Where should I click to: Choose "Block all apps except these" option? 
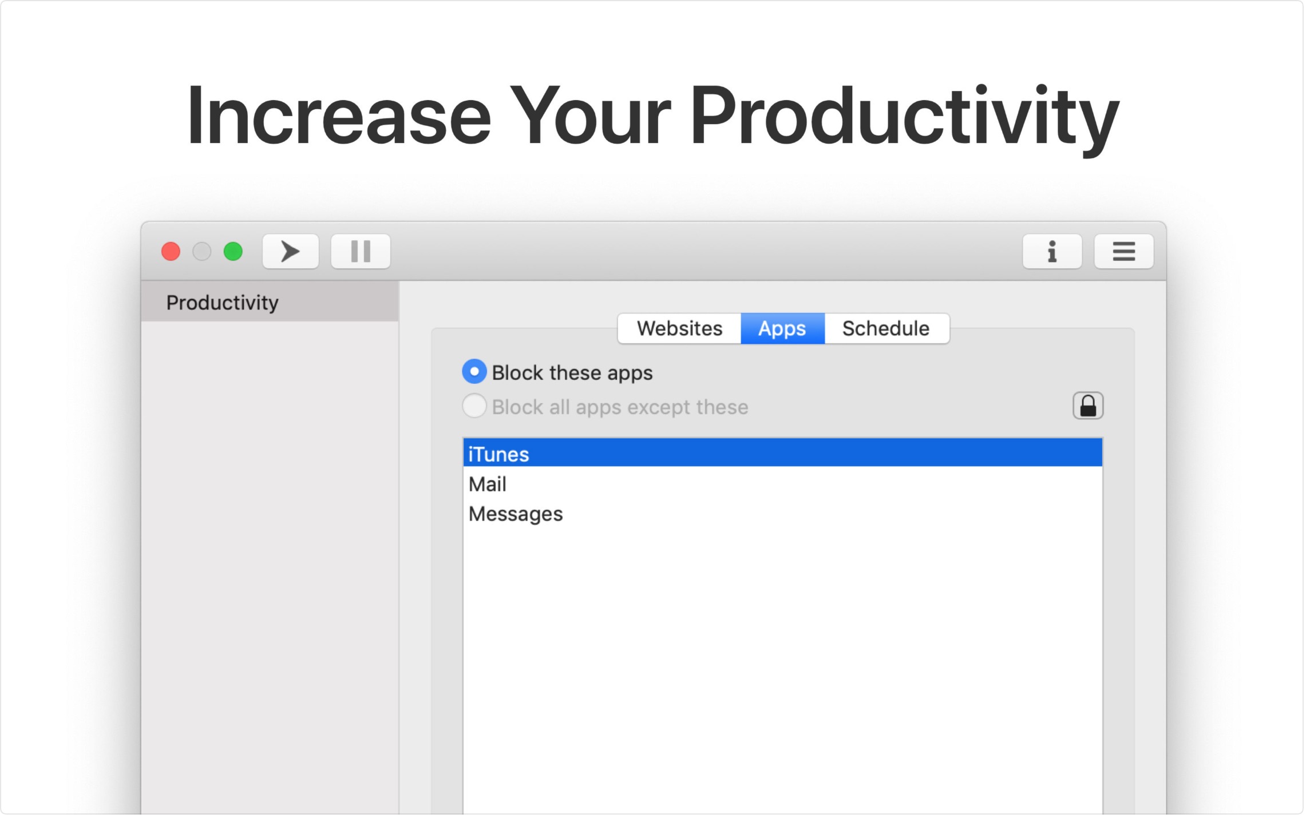(475, 407)
